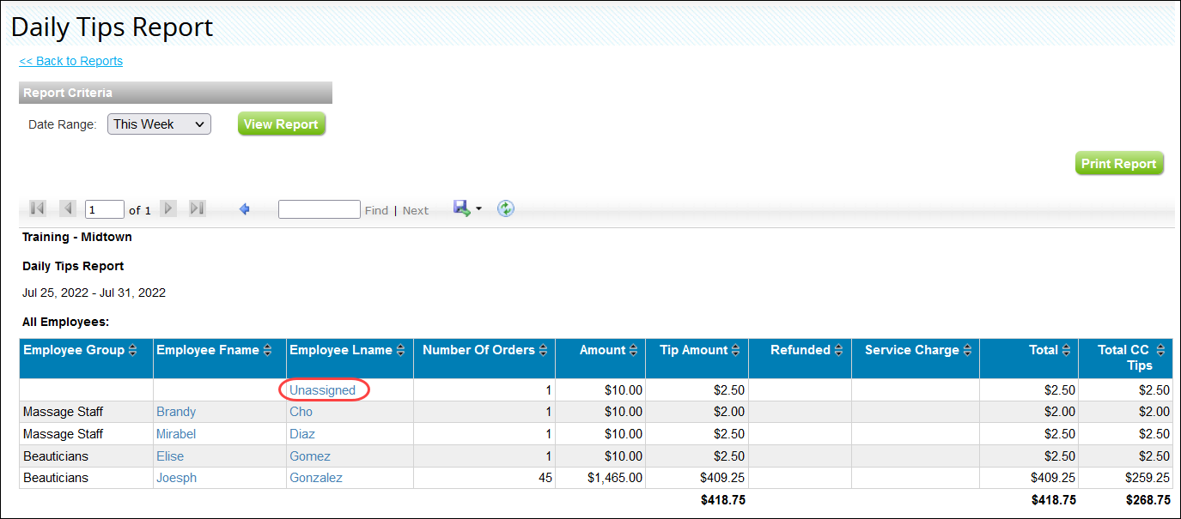The image size is (1181, 519).
Task: Open the Unassigned employee link
Action: coord(322,390)
